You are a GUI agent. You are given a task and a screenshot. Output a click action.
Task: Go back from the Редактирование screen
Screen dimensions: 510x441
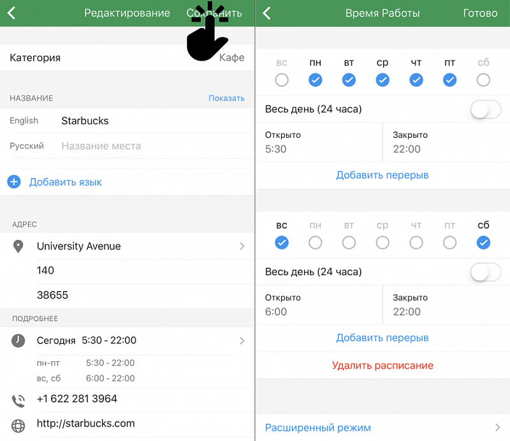pos(11,13)
